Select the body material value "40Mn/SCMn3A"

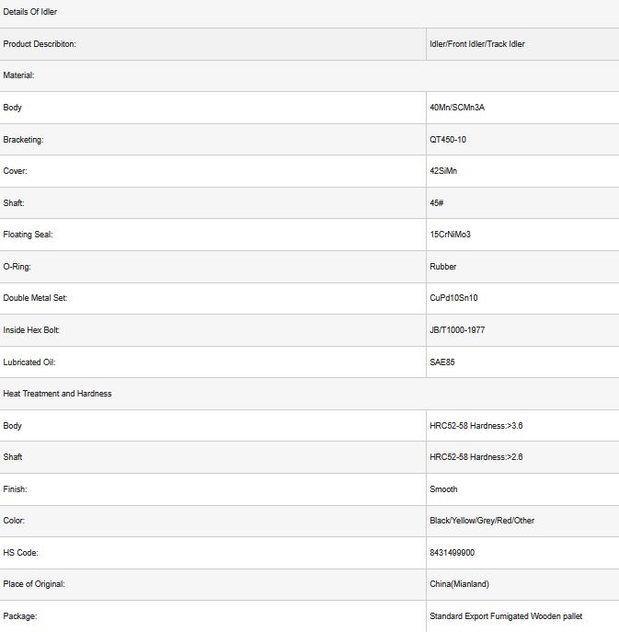456,108
